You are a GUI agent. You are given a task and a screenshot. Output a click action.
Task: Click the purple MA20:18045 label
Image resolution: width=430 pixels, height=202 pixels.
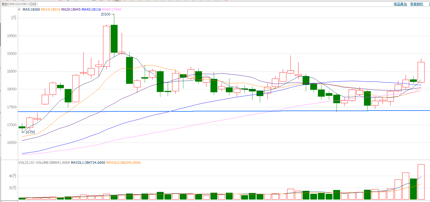click(x=71, y=10)
